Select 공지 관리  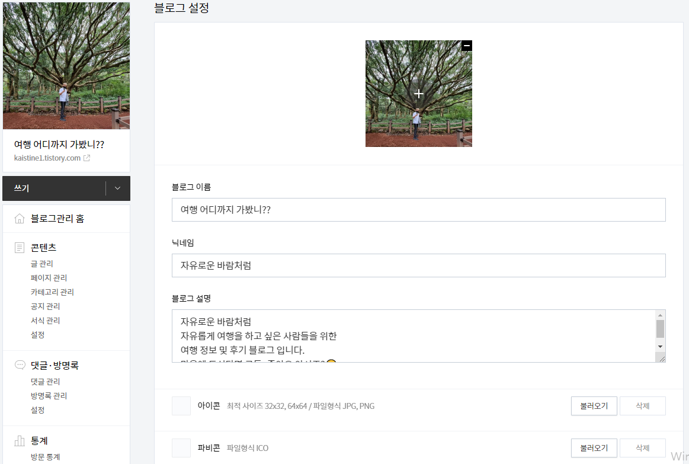pos(45,306)
